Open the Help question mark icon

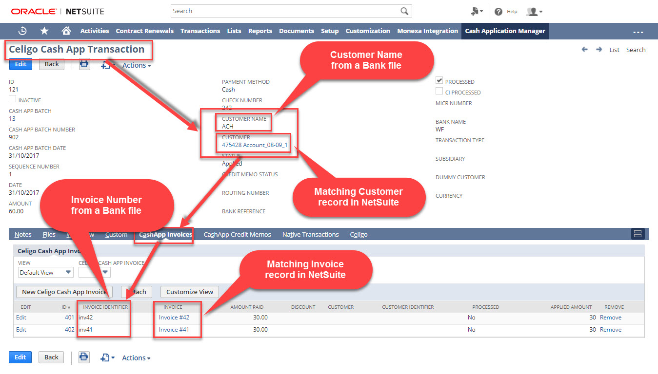pyautogui.click(x=498, y=12)
